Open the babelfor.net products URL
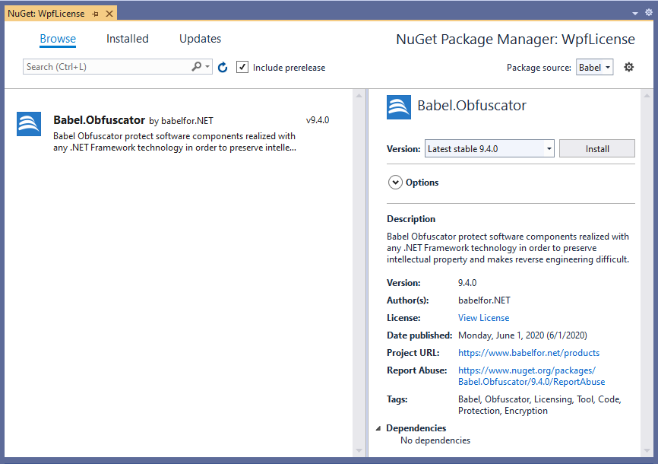The image size is (658, 464). tap(529, 353)
